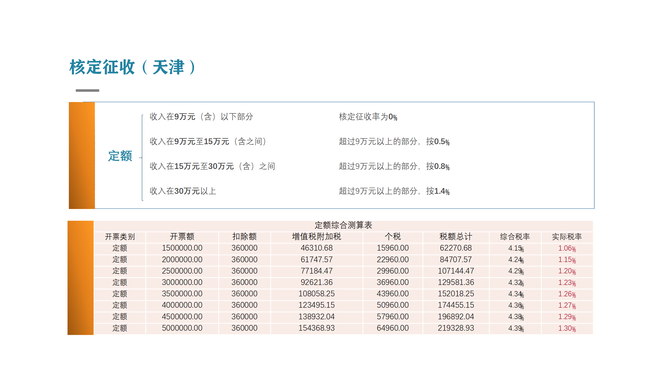
Task: Click the 按0.5% rate text
Action: click(438, 142)
